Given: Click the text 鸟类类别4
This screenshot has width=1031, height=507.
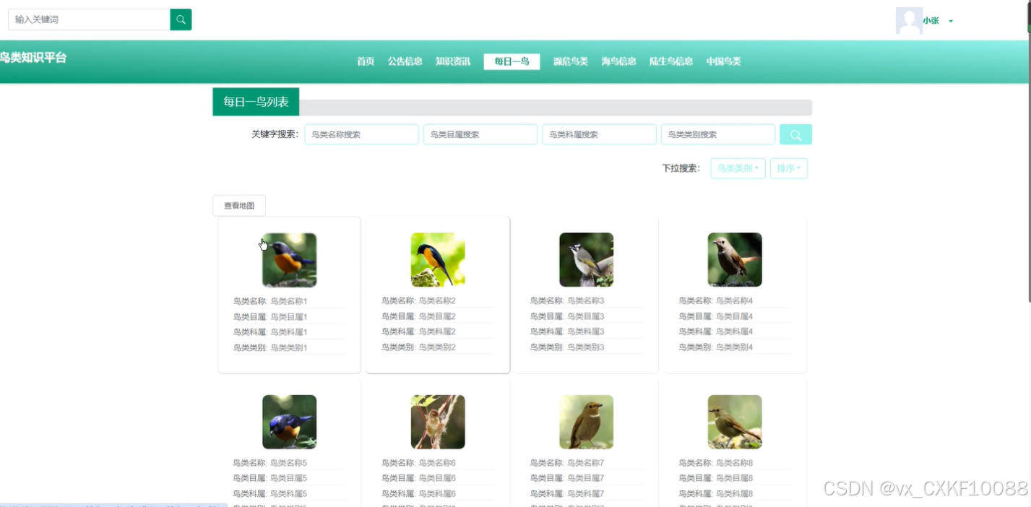Looking at the screenshot, I should tap(735, 347).
